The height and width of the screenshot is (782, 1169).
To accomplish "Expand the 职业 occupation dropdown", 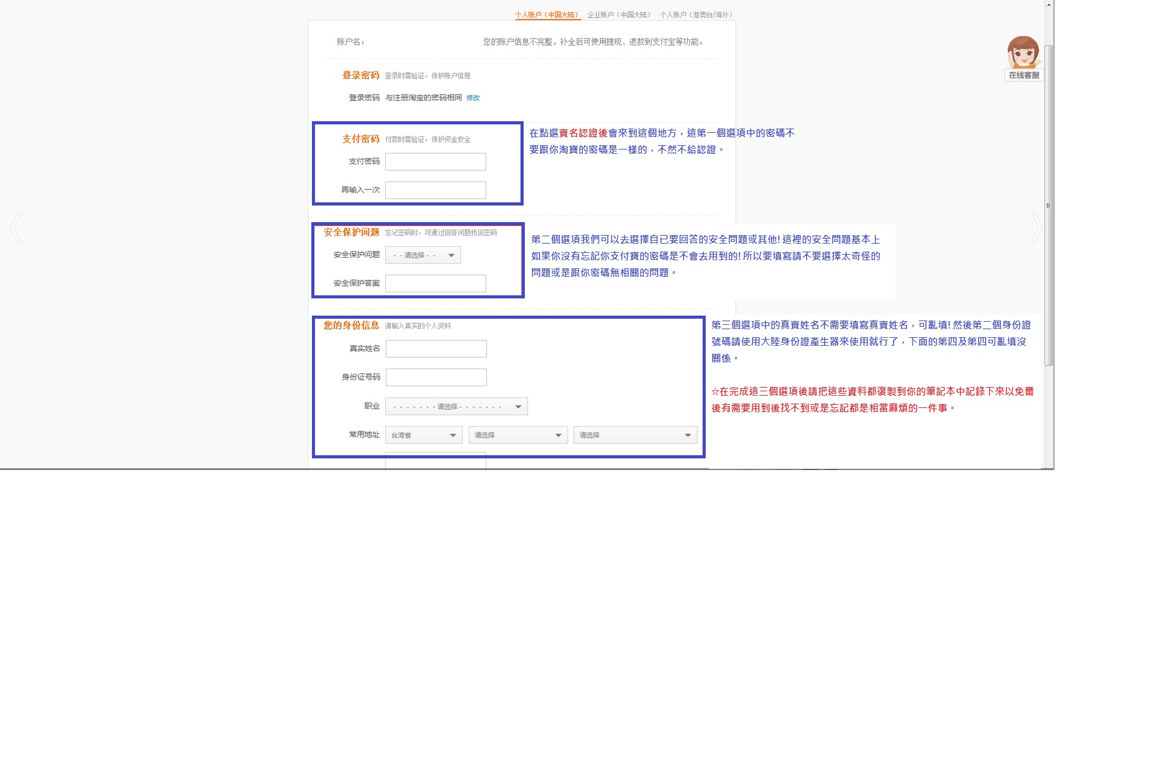I will 457,407.
